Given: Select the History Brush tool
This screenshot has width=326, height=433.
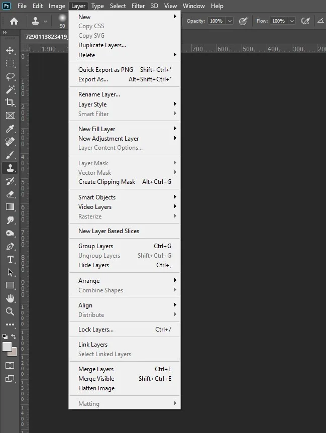Looking at the screenshot, I should pyautogui.click(x=10, y=181).
